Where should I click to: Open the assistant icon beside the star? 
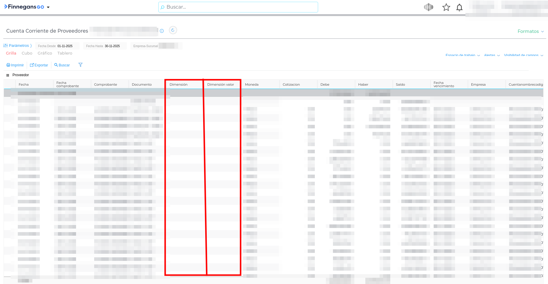(428, 7)
